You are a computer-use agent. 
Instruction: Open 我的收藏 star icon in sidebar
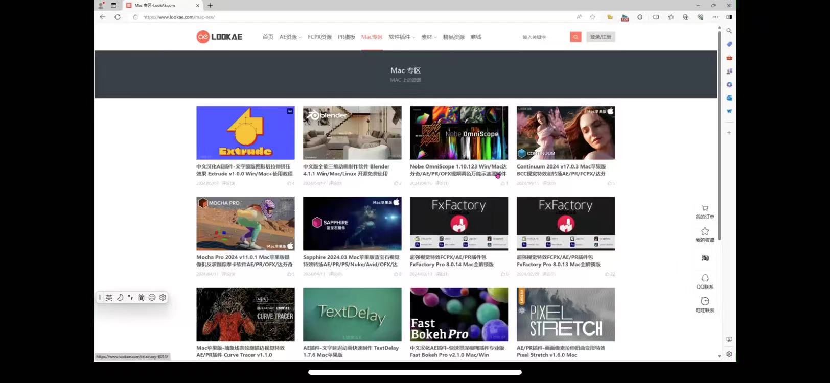(x=705, y=231)
